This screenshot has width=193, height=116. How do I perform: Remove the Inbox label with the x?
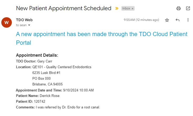tap(133, 8)
